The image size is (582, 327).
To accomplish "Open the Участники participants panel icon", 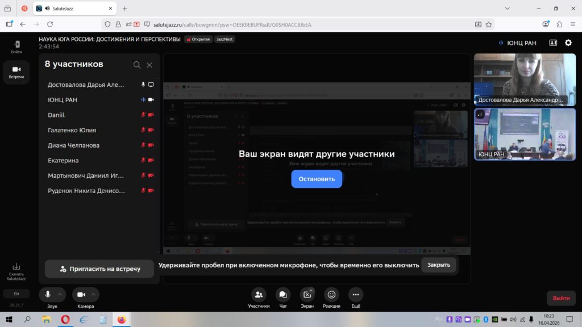I will point(259,295).
